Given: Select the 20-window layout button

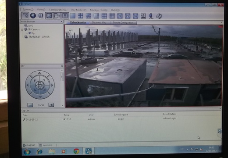Looking at the screenshot, I should [x=120, y=16].
